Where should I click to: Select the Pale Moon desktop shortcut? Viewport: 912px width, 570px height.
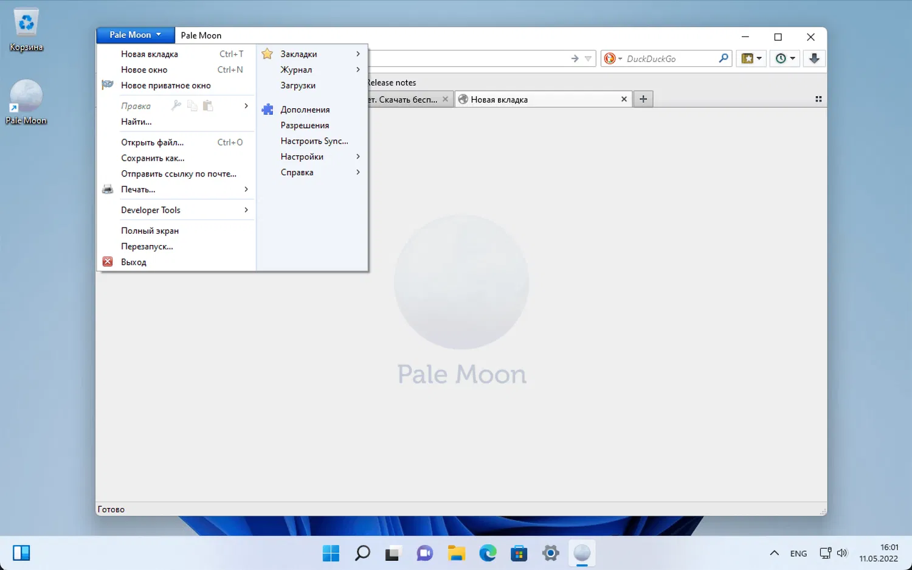coord(26,102)
